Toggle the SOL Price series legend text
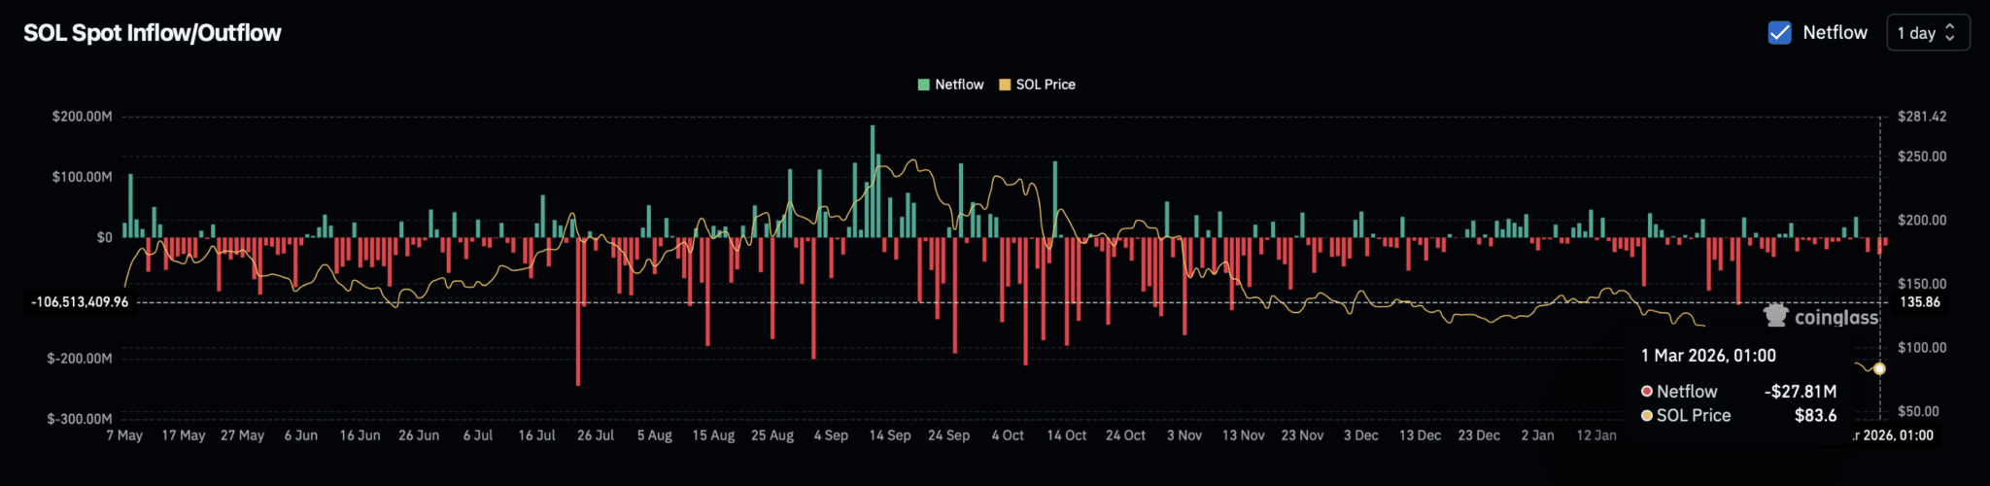Screen dimensions: 1990x486 tap(1046, 85)
